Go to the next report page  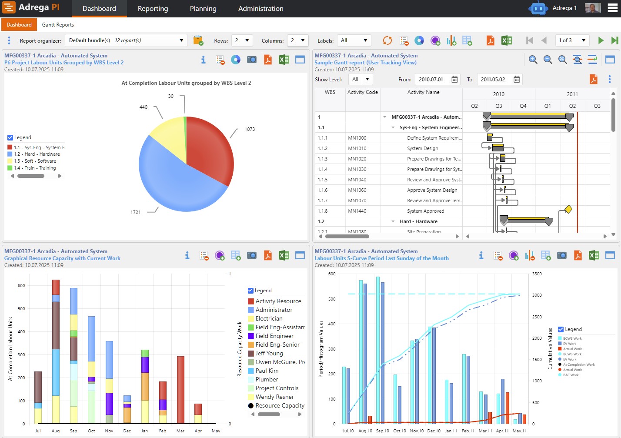pyautogui.click(x=601, y=40)
